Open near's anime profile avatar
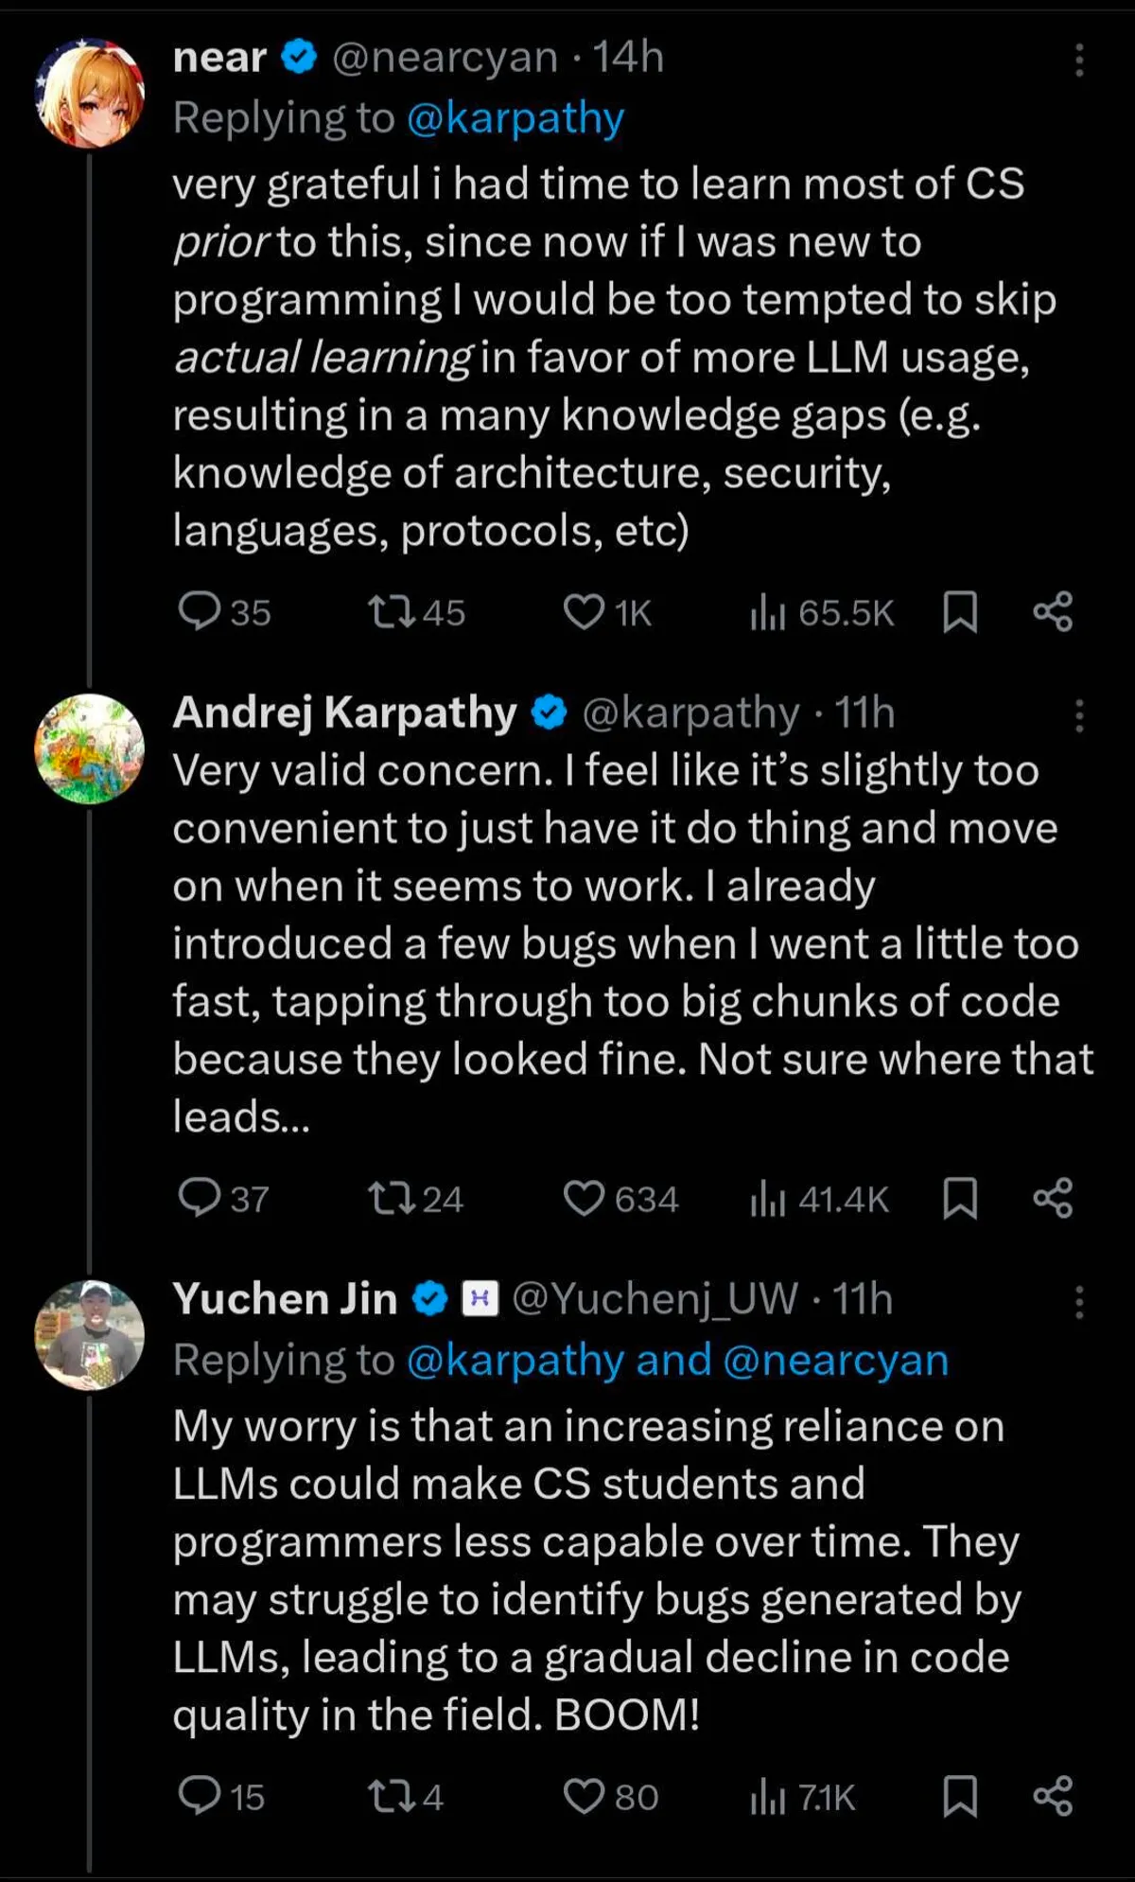Image resolution: width=1135 pixels, height=1882 pixels. [90, 93]
